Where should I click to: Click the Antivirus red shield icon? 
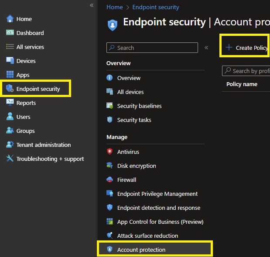[x=109, y=152]
